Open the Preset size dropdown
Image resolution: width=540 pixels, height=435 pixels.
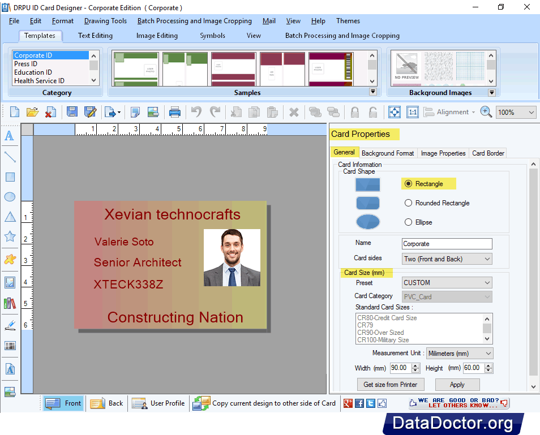[x=447, y=283]
